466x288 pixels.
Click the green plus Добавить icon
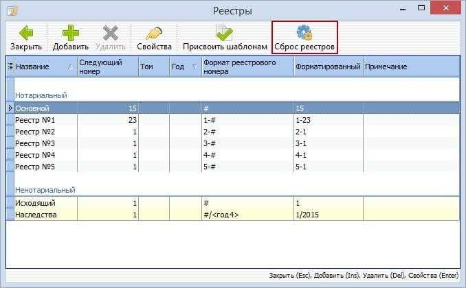[70, 33]
